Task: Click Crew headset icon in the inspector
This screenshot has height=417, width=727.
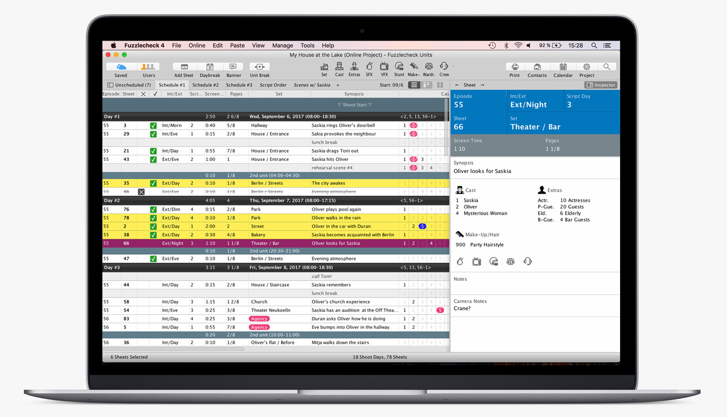Action: [527, 262]
